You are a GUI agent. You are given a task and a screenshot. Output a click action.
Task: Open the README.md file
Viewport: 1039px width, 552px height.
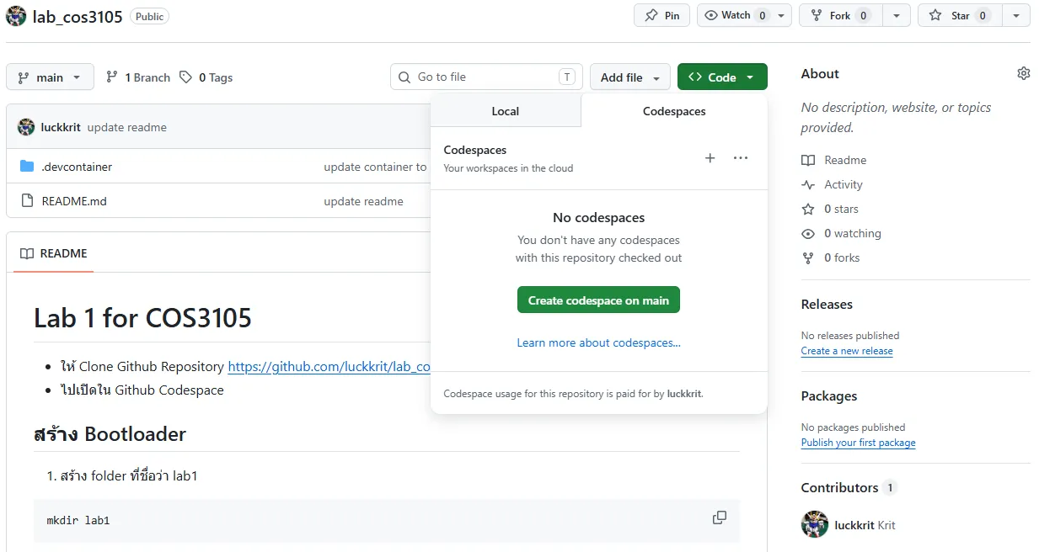click(x=74, y=201)
